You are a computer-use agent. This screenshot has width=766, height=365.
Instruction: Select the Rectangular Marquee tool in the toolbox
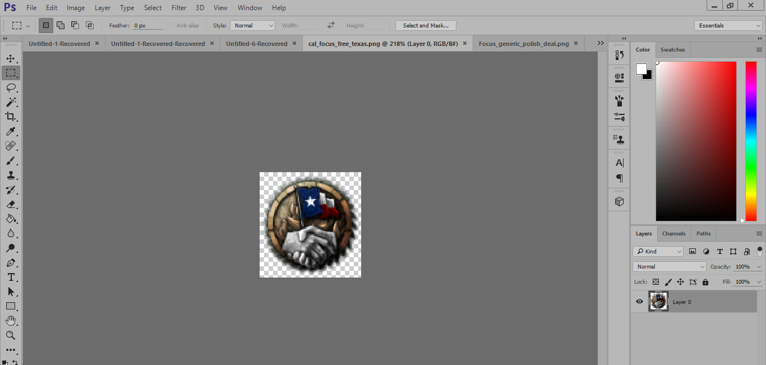tap(11, 73)
